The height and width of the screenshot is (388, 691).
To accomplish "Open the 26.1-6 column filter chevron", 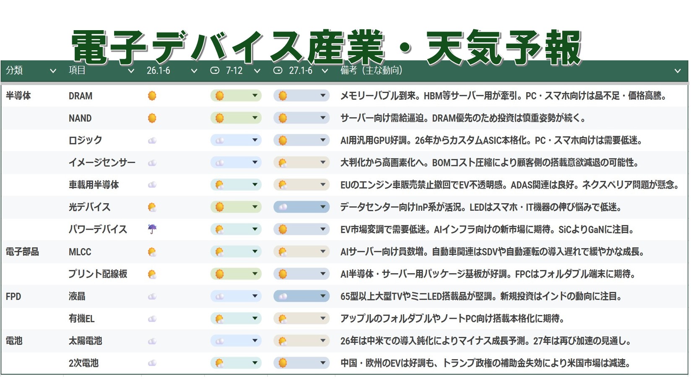I will click(x=194, y=71).
